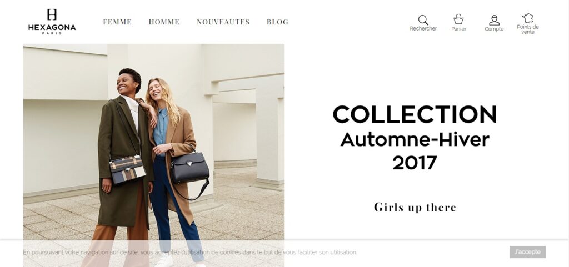Accept cookies with the J'accepte button

click(x=527, y=252)
